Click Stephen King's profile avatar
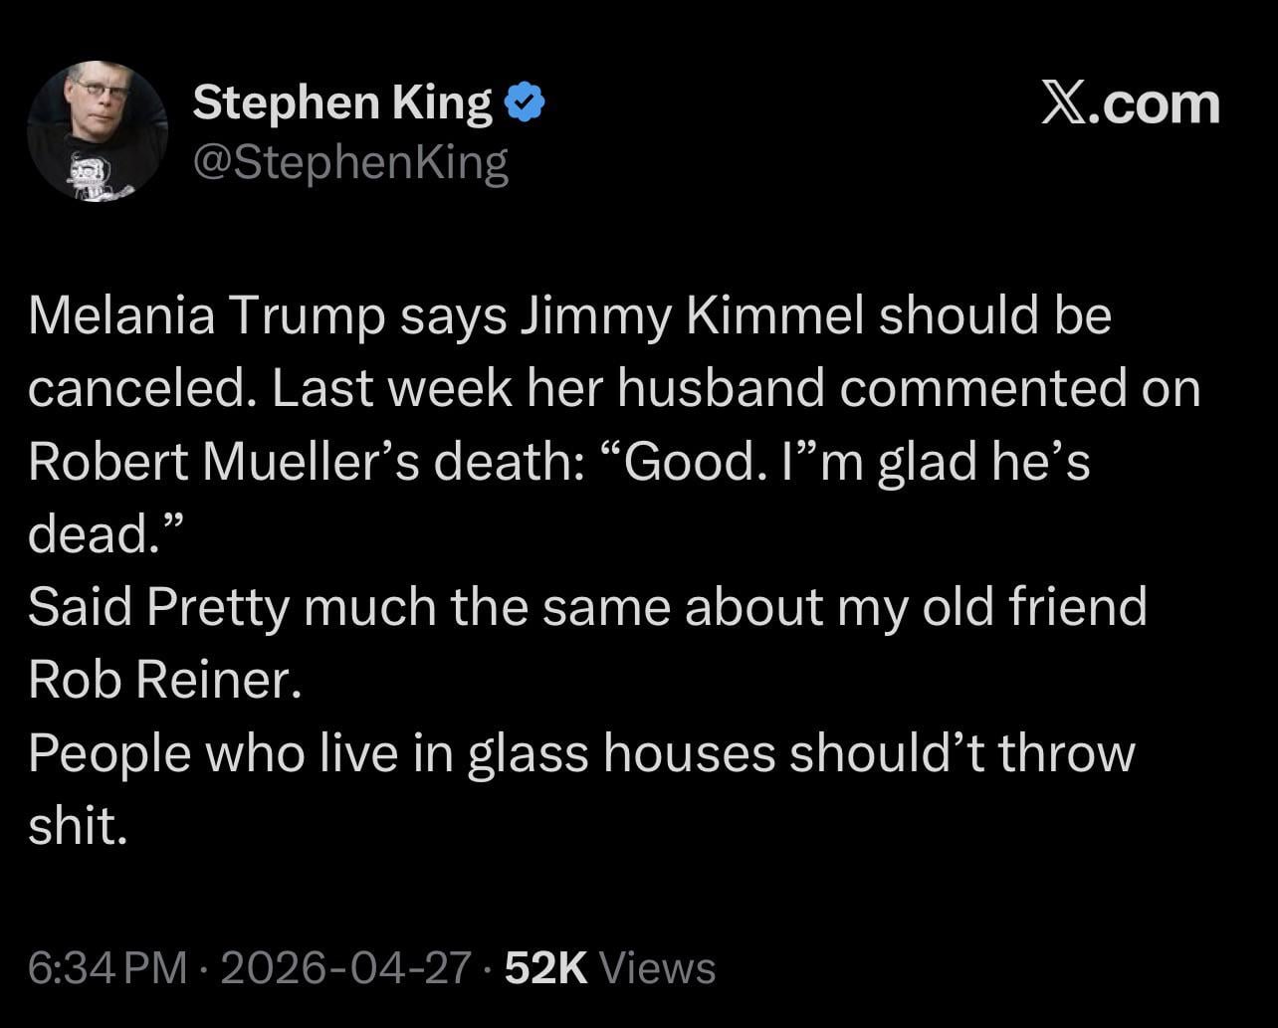This screenshot has width=1278, height=1028. point(97,131)
